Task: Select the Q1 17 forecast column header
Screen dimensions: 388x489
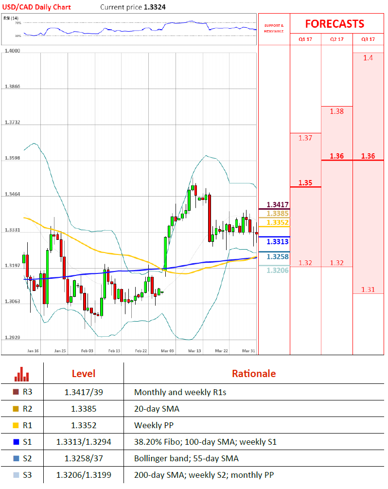Action: pos(305,39)
